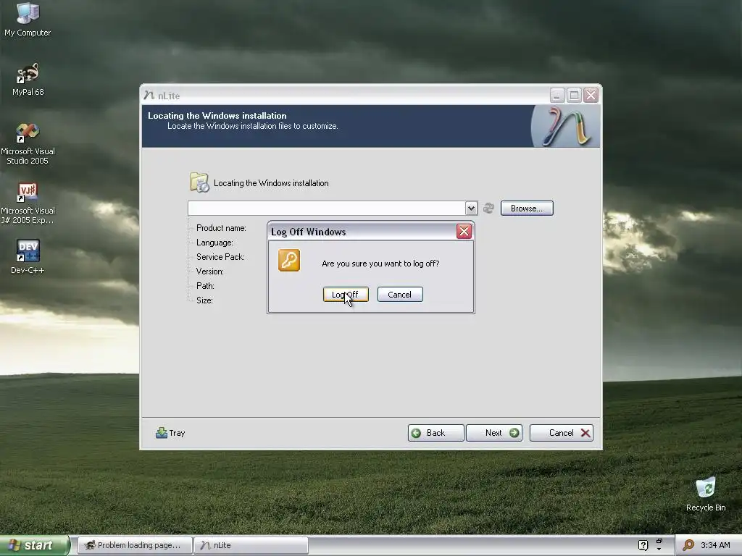Click the folder icon beside Locating text
This screenshot has width=742, height=556.
click(199, 182)
